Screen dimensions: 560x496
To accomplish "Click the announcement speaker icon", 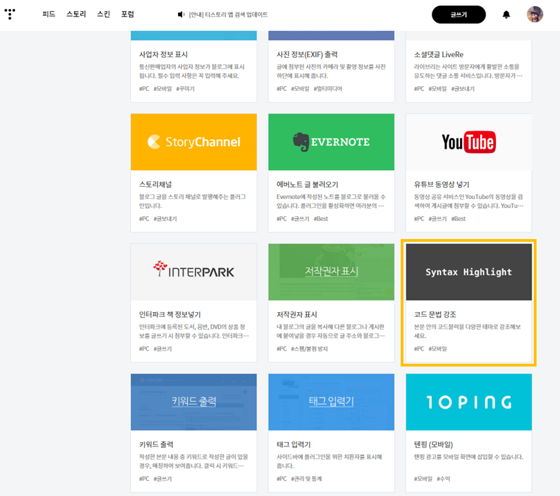I will click(181, 14).
